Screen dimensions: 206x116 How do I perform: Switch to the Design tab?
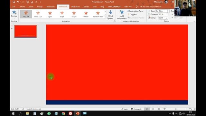40,6
